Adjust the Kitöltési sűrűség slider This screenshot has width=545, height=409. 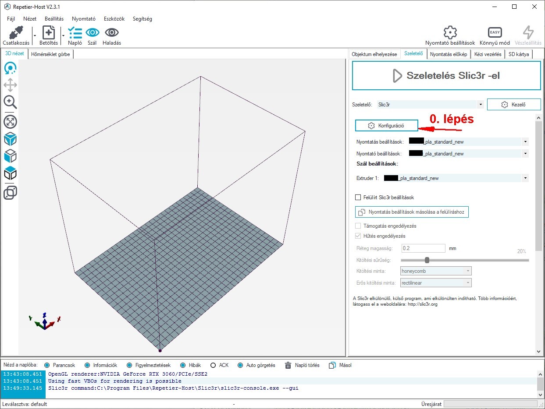[427, 260]
